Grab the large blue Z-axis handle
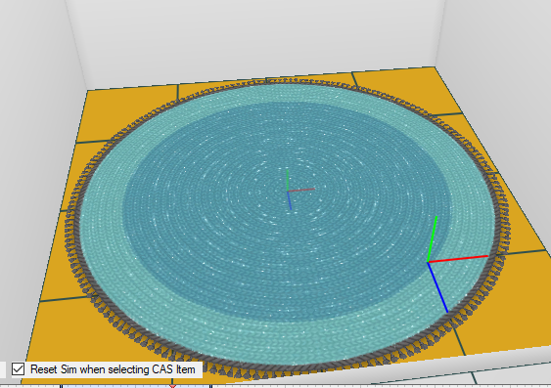Image resolution: width=551 pixels, height=388 pixels. tap(437, 287)
